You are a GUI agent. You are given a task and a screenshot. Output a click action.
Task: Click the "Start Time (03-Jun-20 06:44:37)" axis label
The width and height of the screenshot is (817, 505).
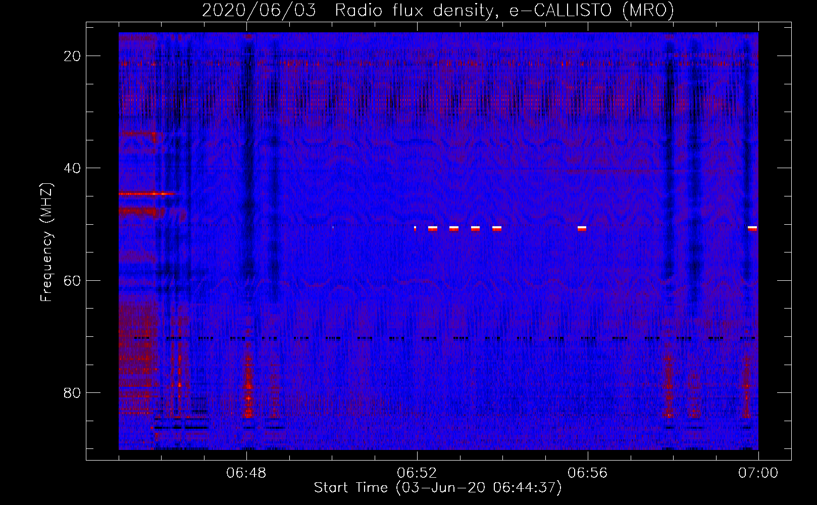tap(438, 488)
